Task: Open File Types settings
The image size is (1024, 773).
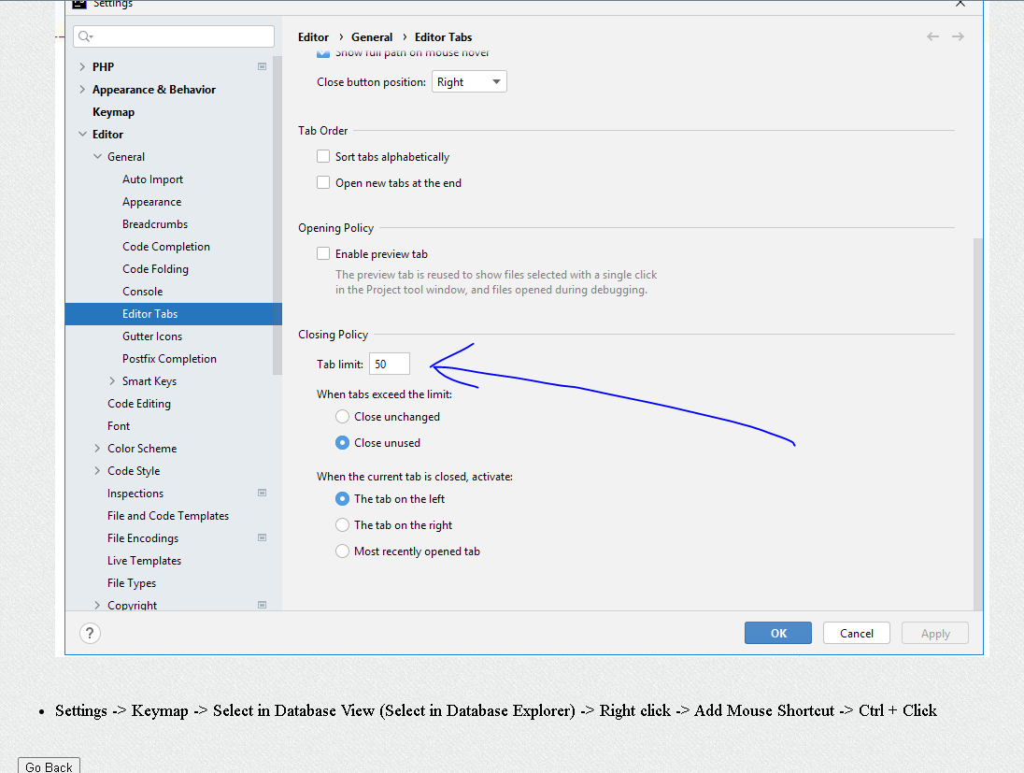Action: pos(132,583)
